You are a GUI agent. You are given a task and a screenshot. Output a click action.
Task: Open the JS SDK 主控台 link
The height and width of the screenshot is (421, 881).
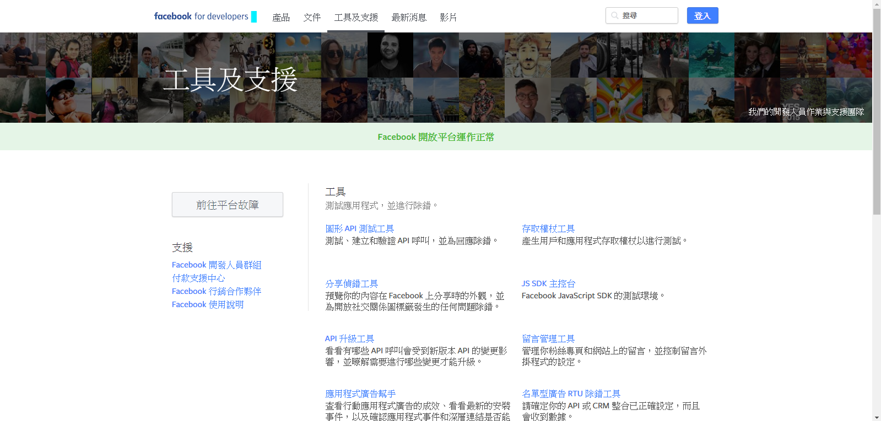[548, 283]
